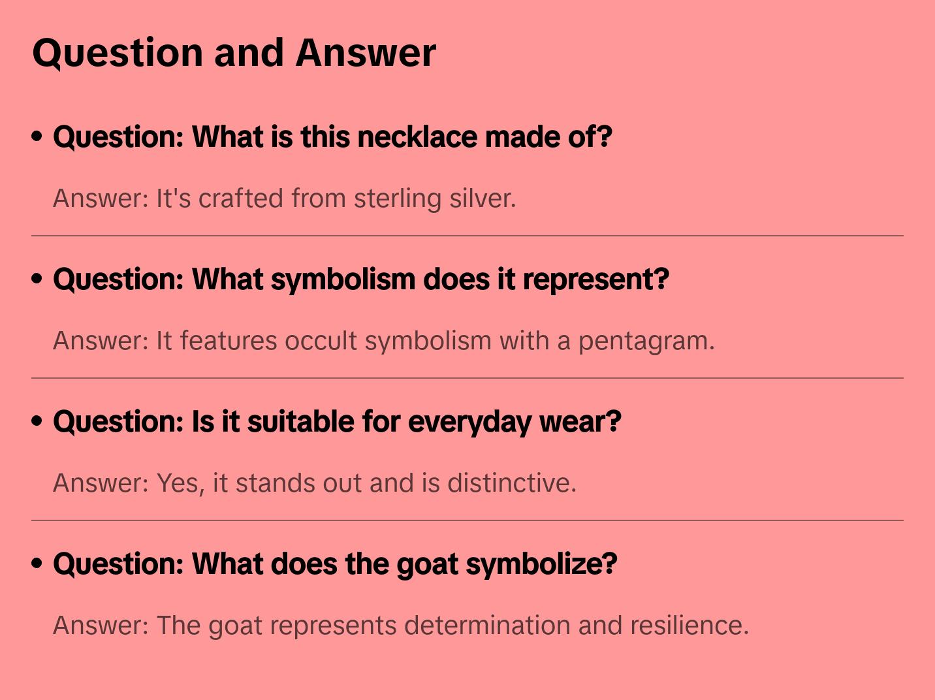Click the 'What symbolism does it represent?' question
Screen dimensions: 935x700
pos(361,279)
